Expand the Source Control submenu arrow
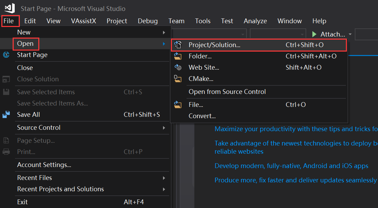 (164, 127)
